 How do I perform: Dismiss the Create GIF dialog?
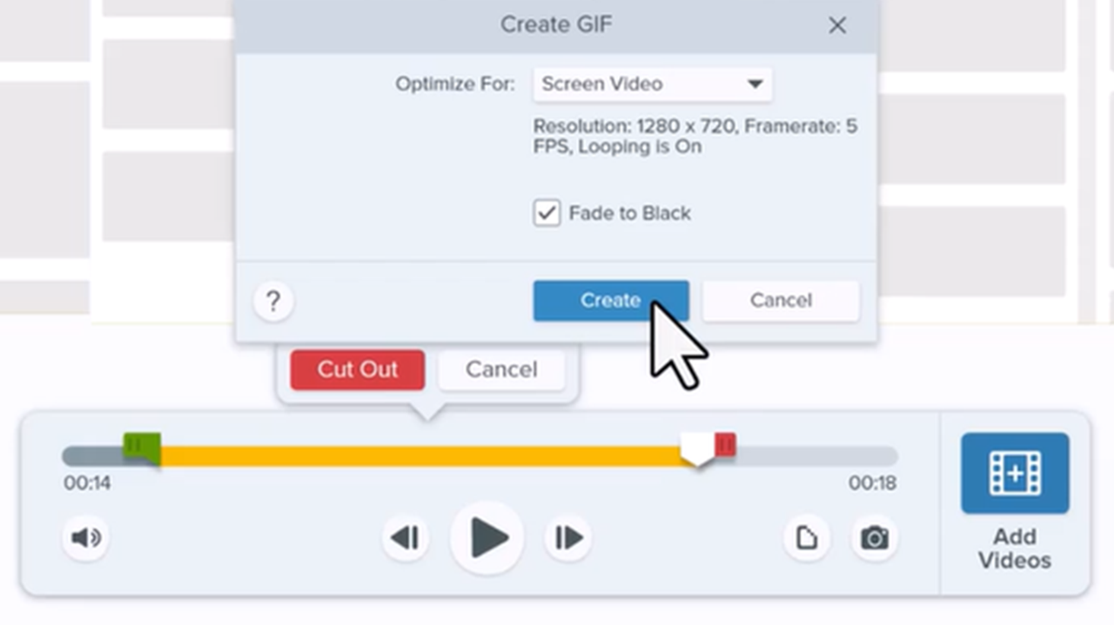(836, 24)
